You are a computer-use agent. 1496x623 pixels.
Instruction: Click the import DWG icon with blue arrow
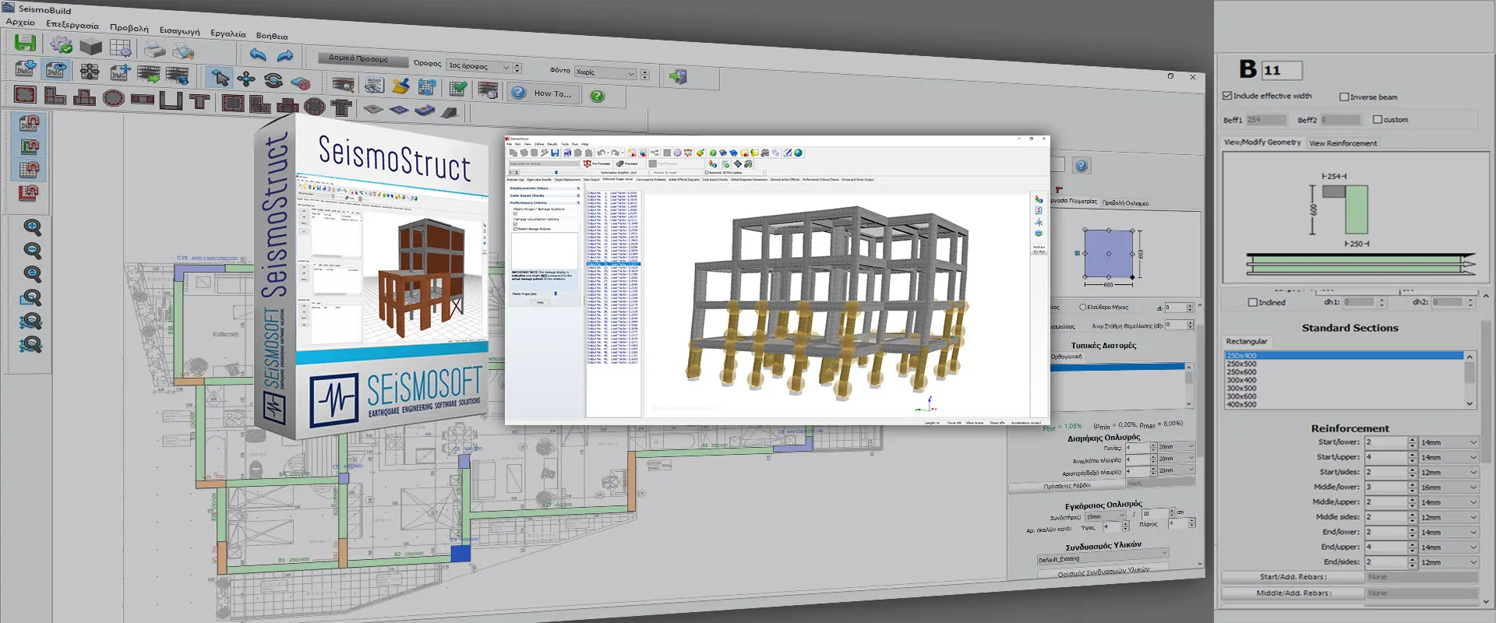point(25,69)
